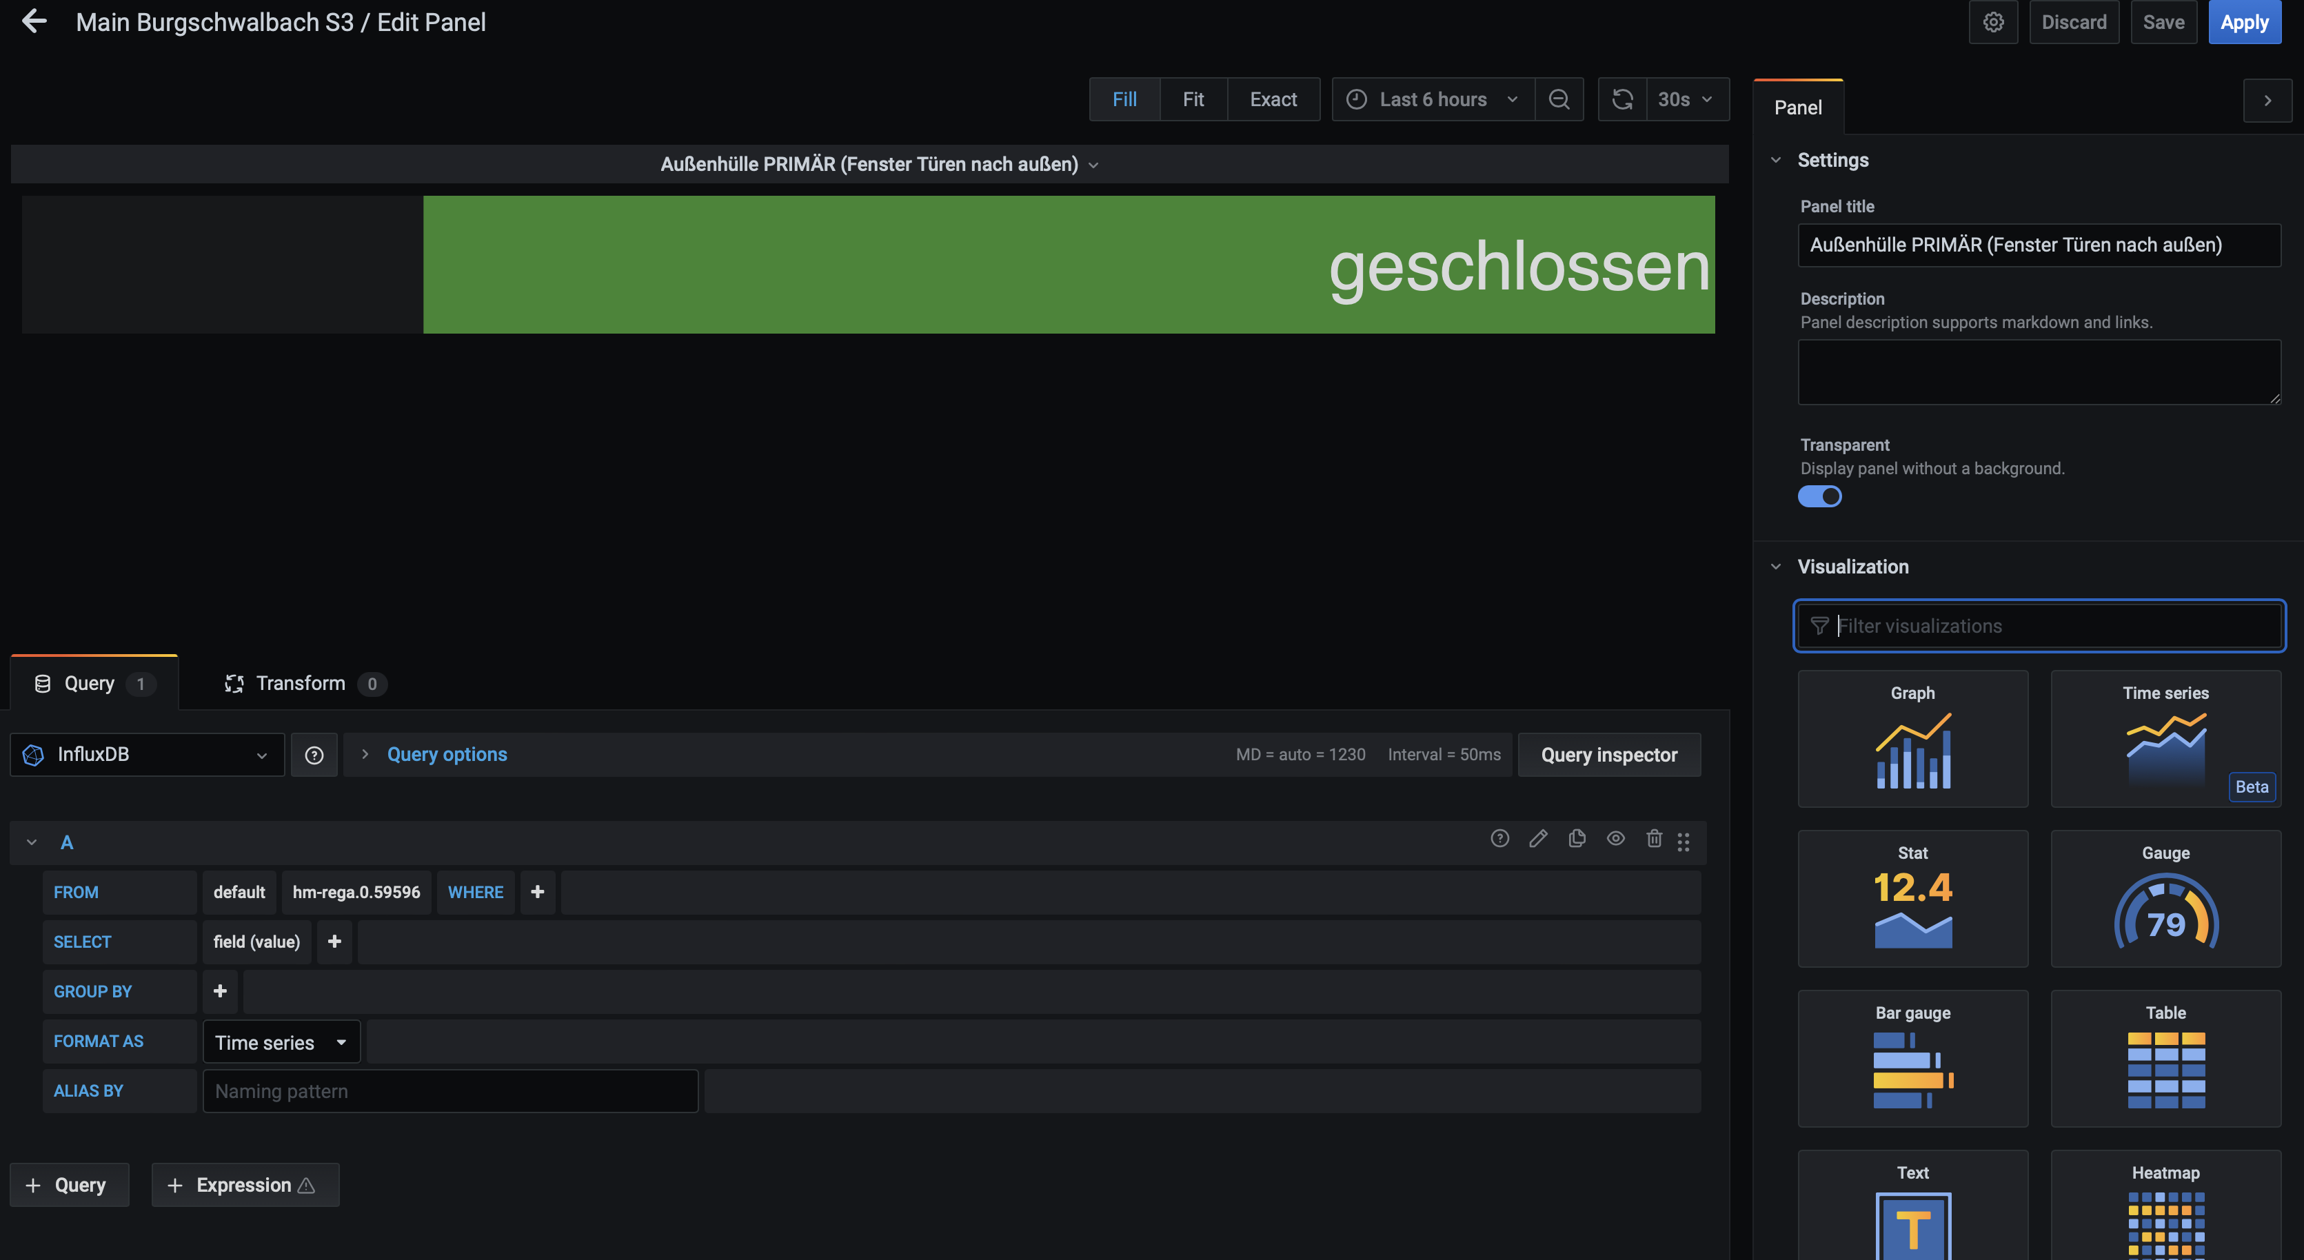Switch to the Transform tab
This screenshot has height=1260, width=2304.
(x=300, y=683)
